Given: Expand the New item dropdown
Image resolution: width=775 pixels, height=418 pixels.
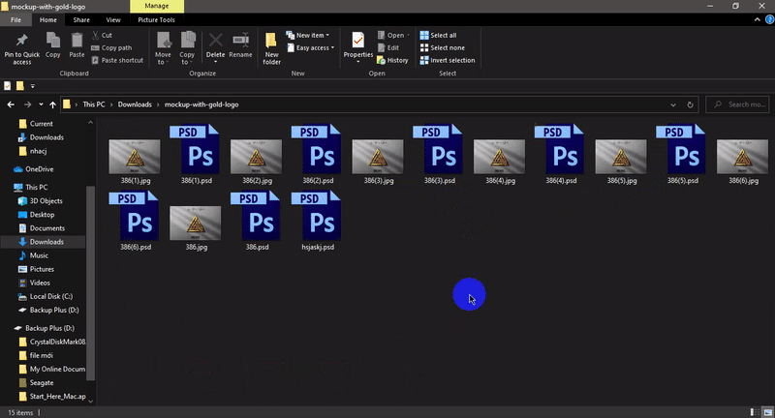Looking at the screenshot, I should 313,35.
